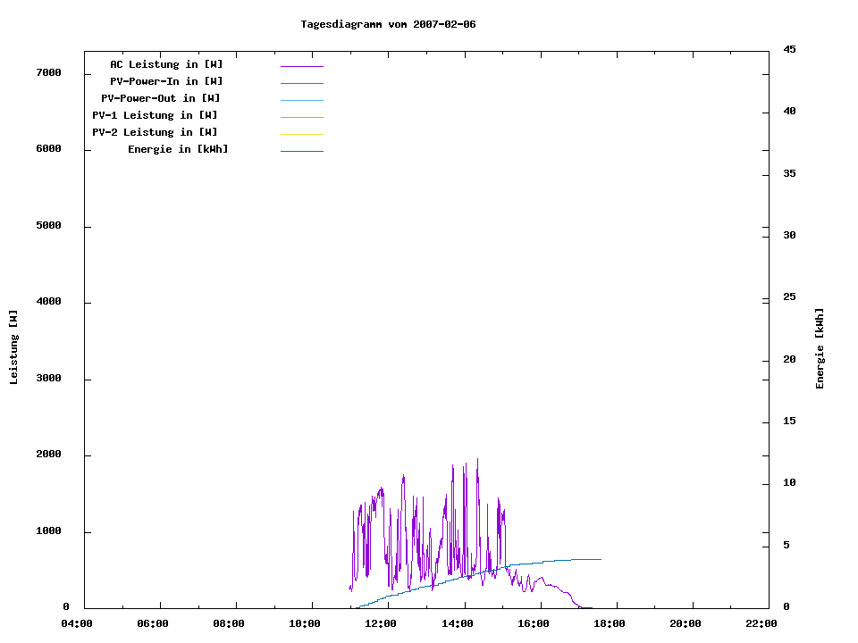Screen dimensions: 858x643
Task: Click the PV-Power-In legend label
Action: pyautogui.click(x=166, y=81)
